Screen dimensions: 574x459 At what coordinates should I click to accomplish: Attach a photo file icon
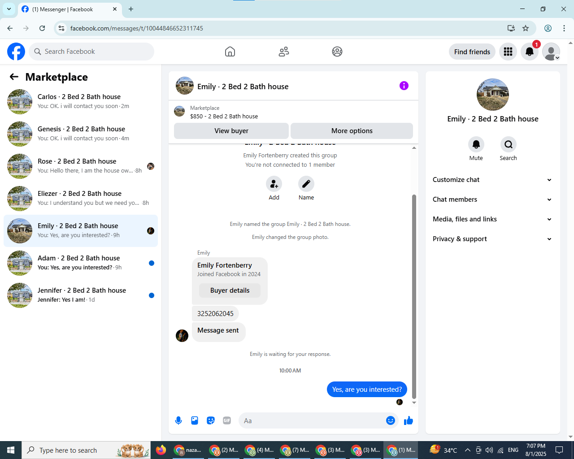click(x=195, y=420)
